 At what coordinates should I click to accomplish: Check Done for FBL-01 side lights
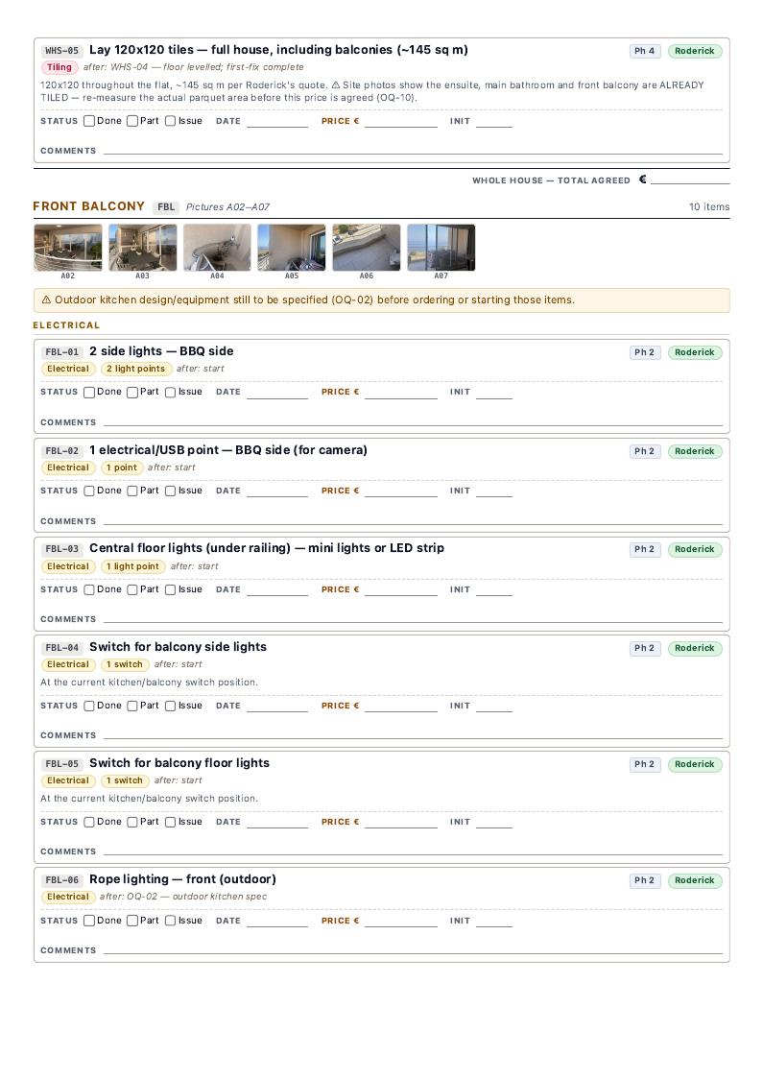pyautogui.click(x=89, y=393)
